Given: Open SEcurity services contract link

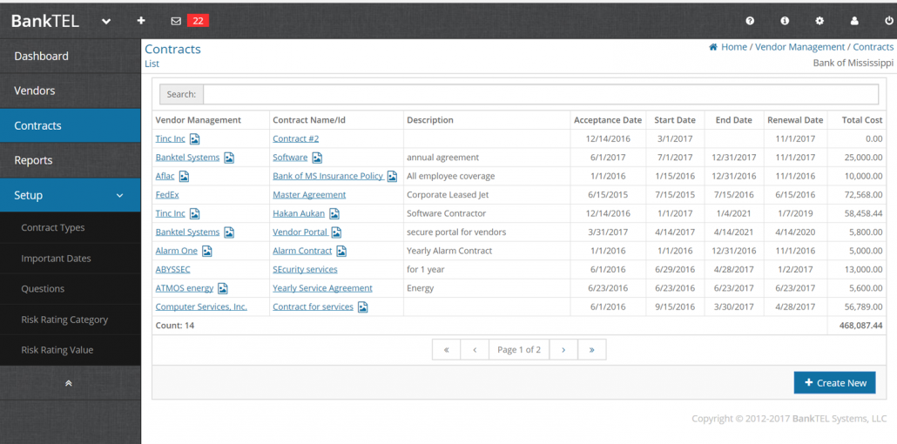Looking at the screenshot, I should [x=305, y=270].
